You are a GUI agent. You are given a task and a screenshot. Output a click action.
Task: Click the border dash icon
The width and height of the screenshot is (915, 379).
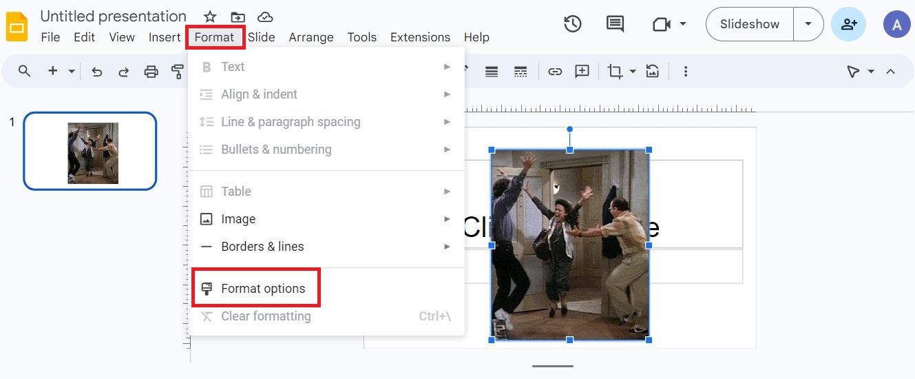point(521,71)
